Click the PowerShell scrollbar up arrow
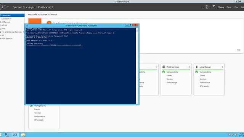 (x=137, y=29)
